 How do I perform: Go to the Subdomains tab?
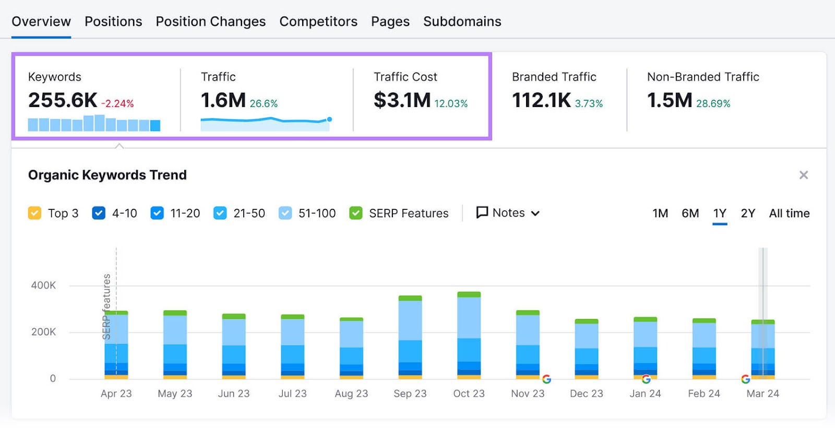[x=462, y=21]
